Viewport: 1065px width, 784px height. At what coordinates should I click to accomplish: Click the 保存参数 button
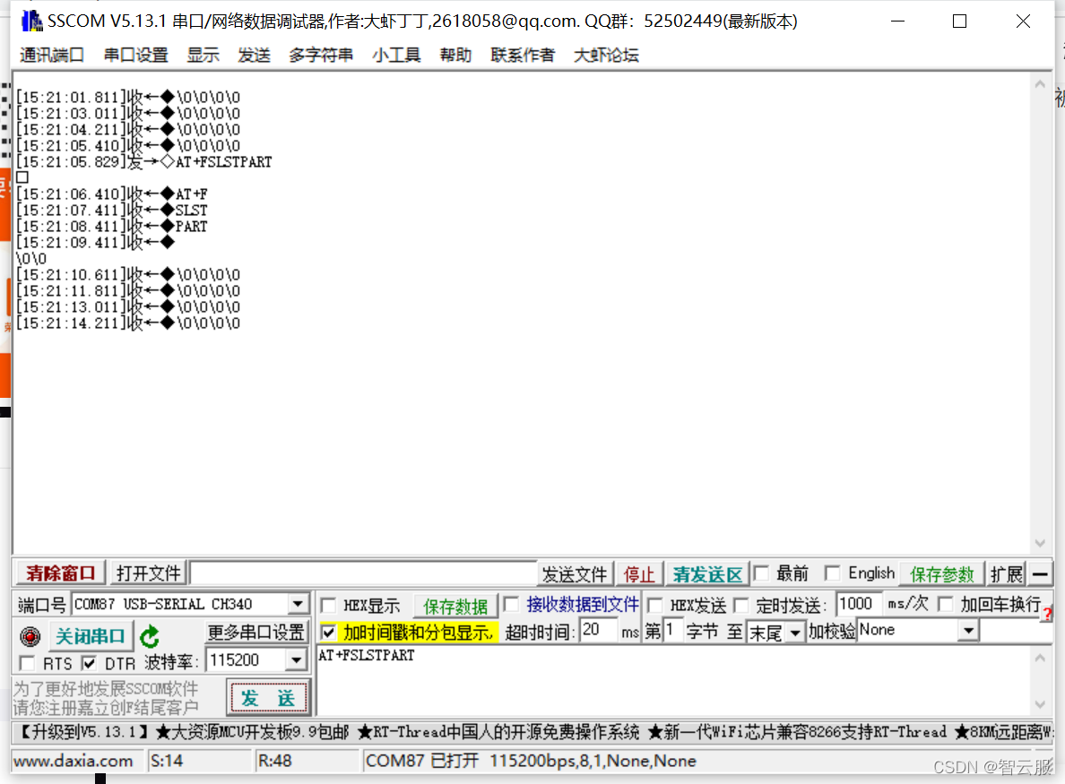941,574
